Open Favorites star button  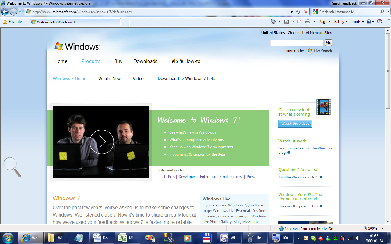pos(13,22)
